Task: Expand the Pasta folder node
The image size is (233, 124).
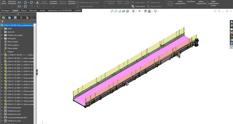Action: 2,29
